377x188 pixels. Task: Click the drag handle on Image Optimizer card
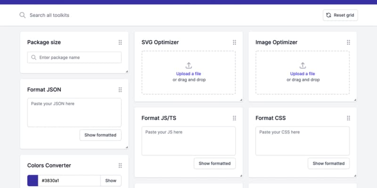click(348, 42)
